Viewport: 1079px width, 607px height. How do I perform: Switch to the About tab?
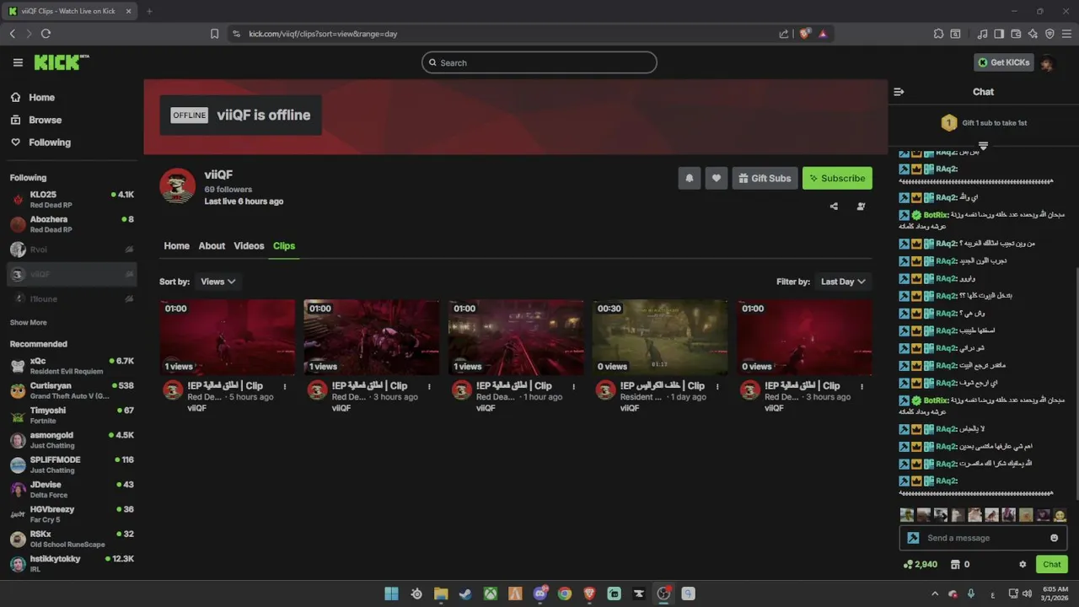click(x=212, y=246)
